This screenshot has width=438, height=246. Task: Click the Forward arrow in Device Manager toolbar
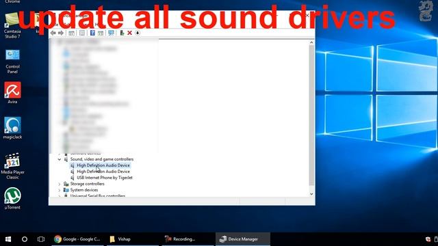61,33
